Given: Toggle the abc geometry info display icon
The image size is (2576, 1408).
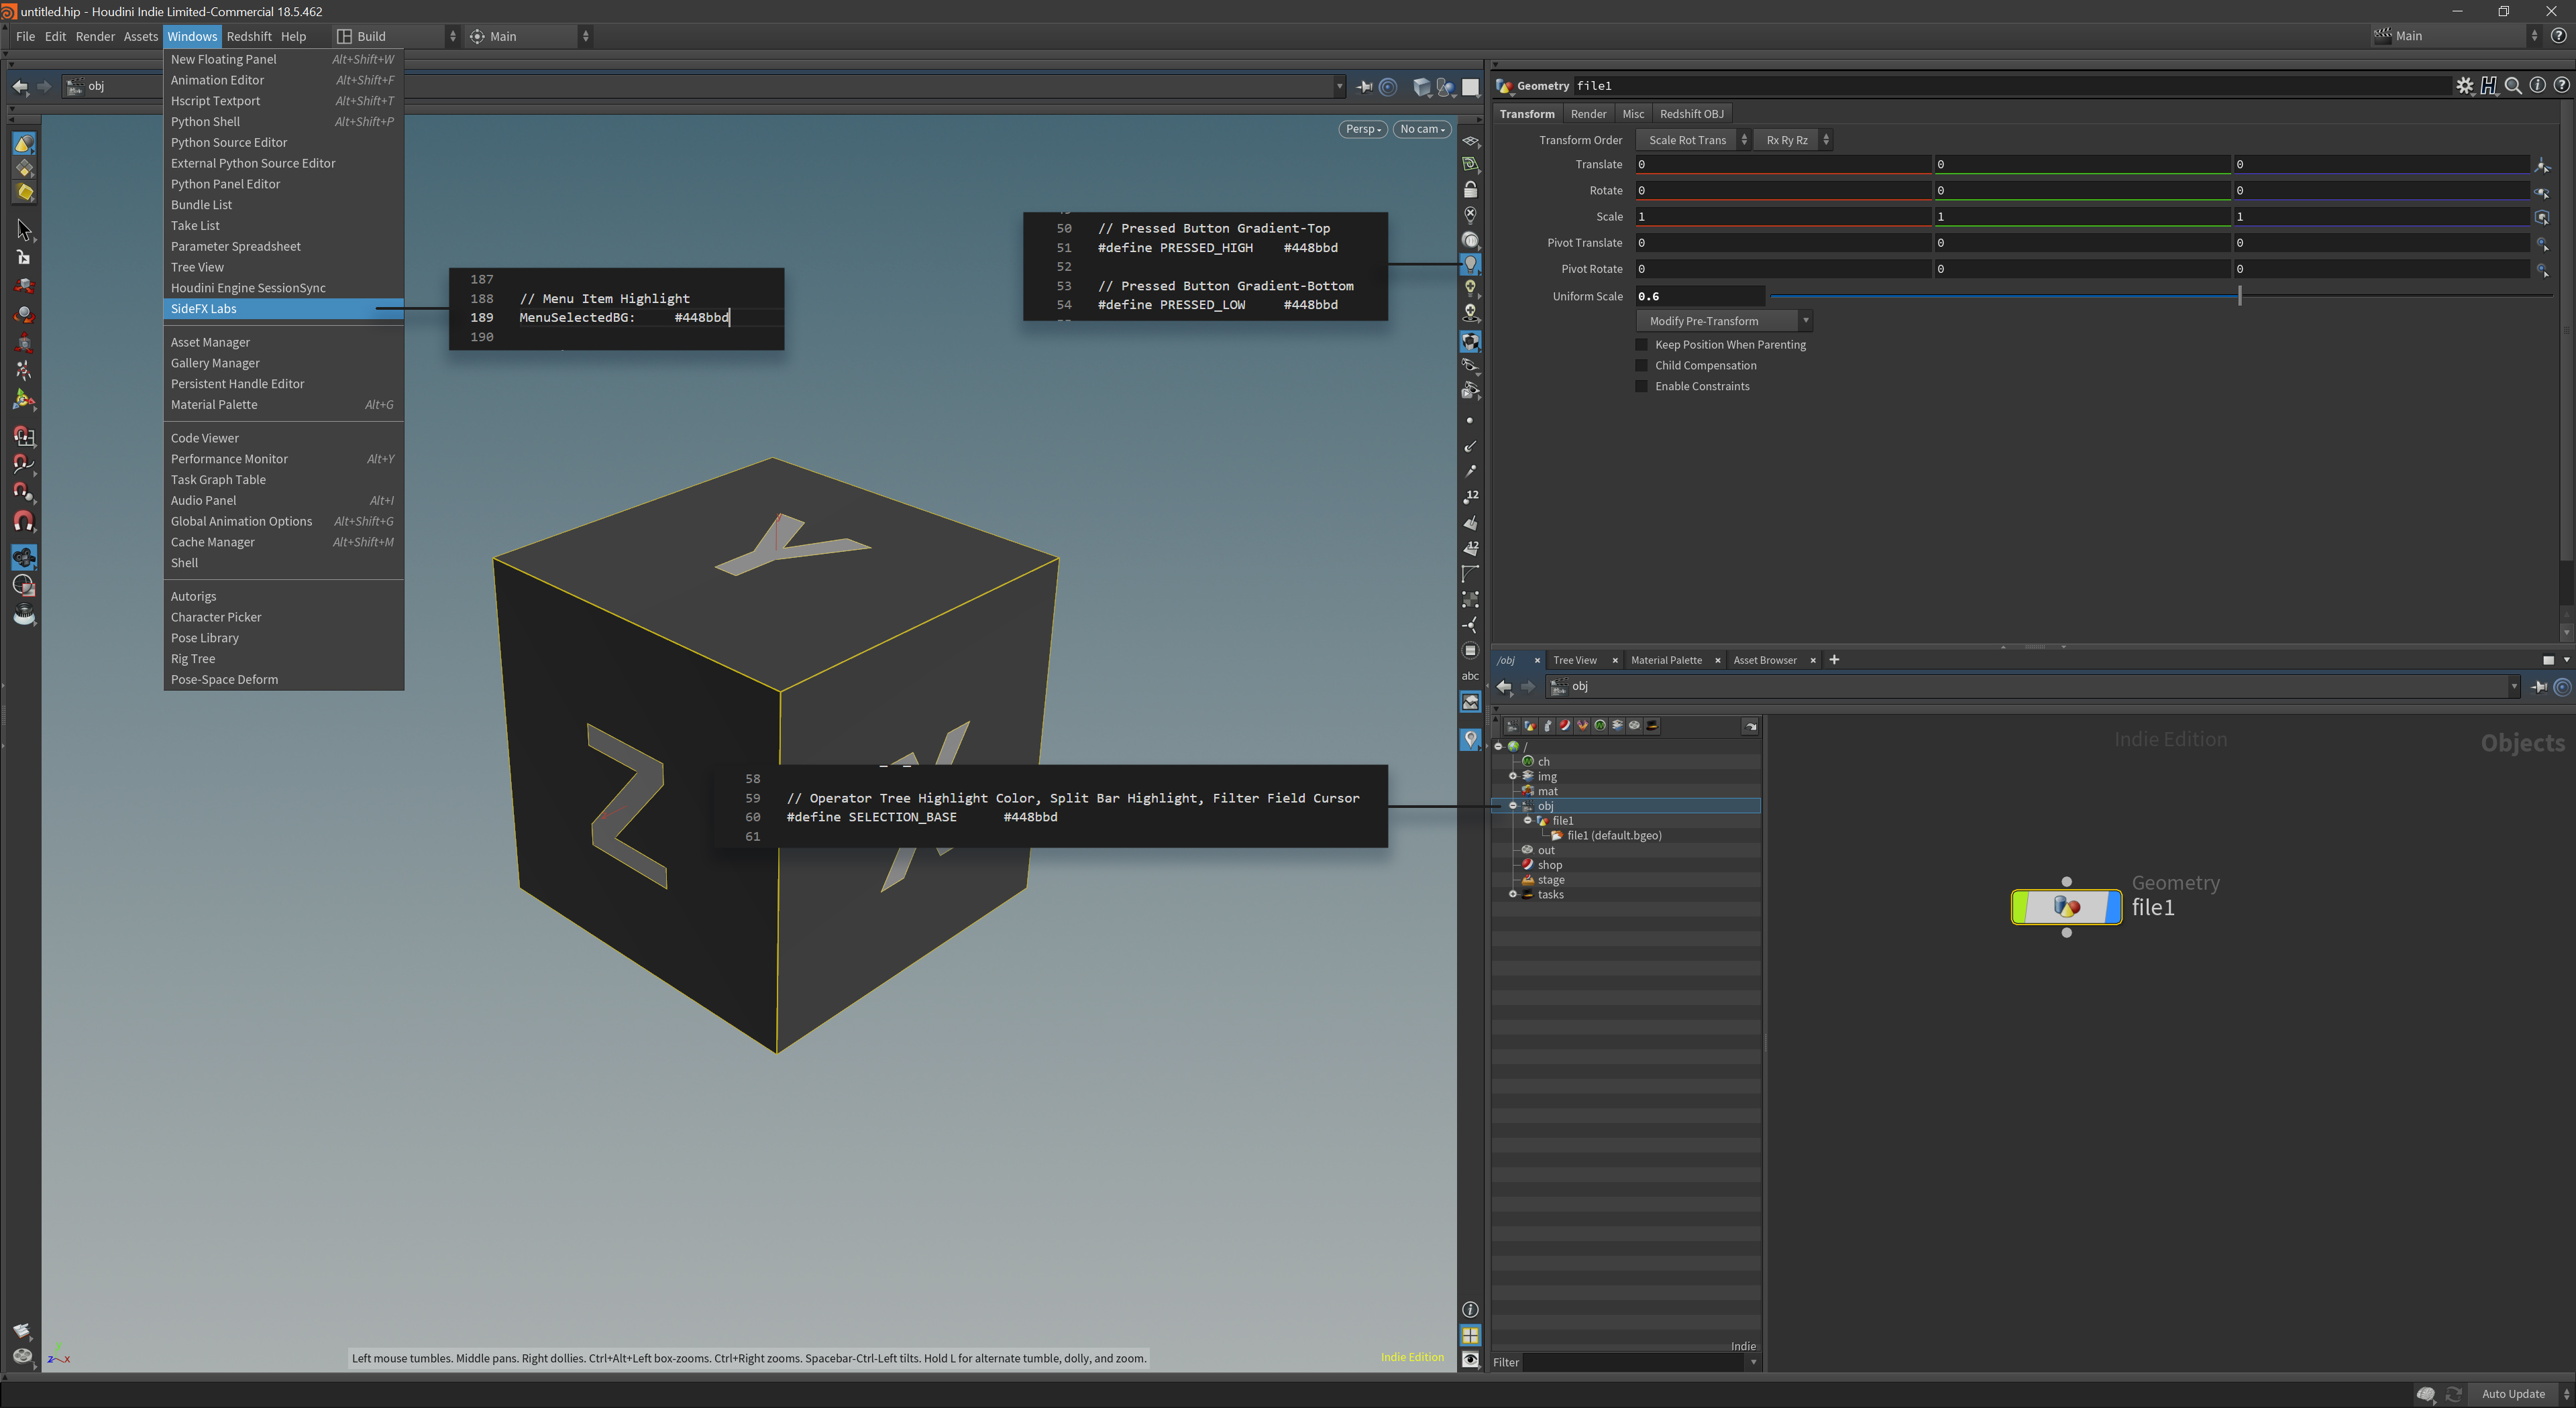Looking at the screenshot, I should (1470, 676).
